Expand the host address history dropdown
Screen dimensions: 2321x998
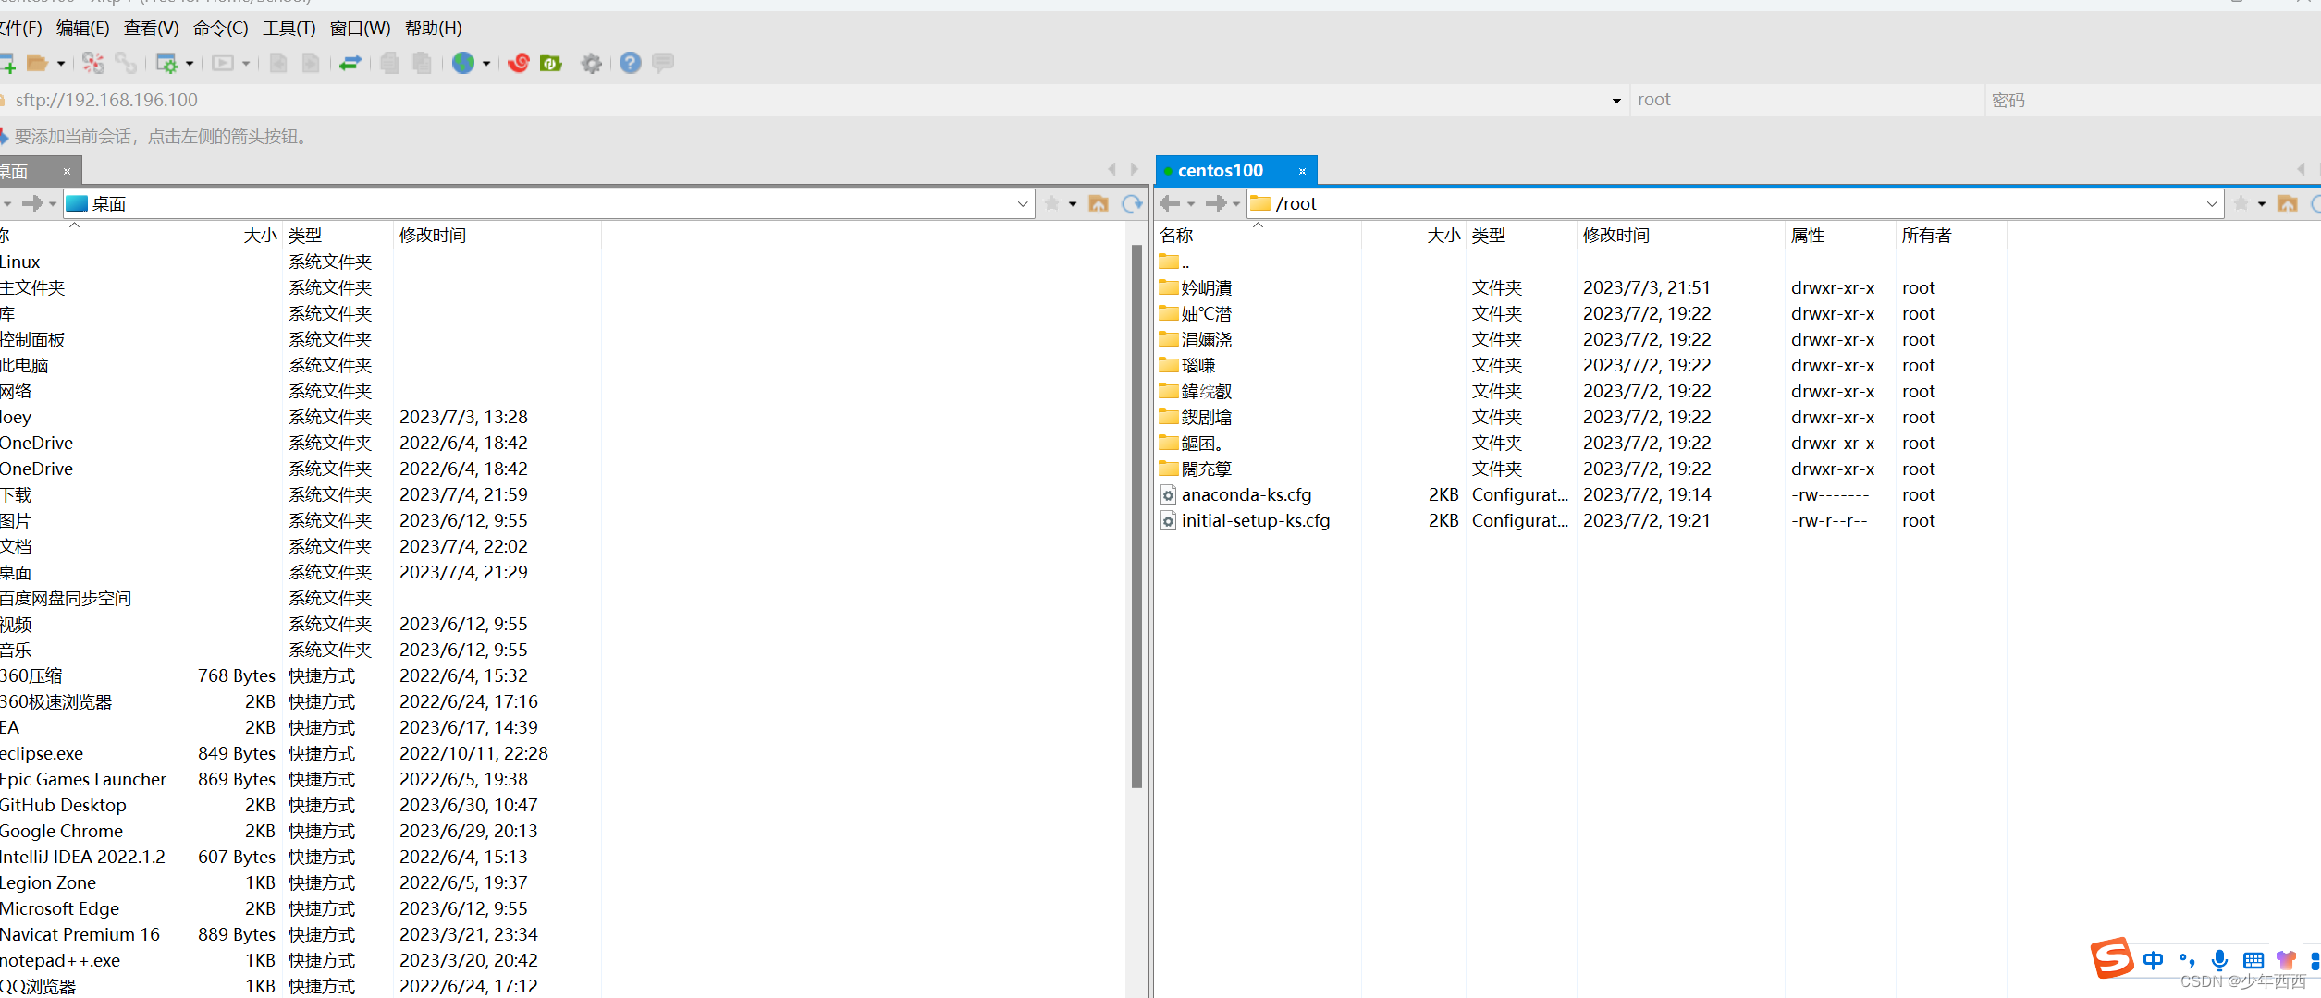(x=1616, y=101)
